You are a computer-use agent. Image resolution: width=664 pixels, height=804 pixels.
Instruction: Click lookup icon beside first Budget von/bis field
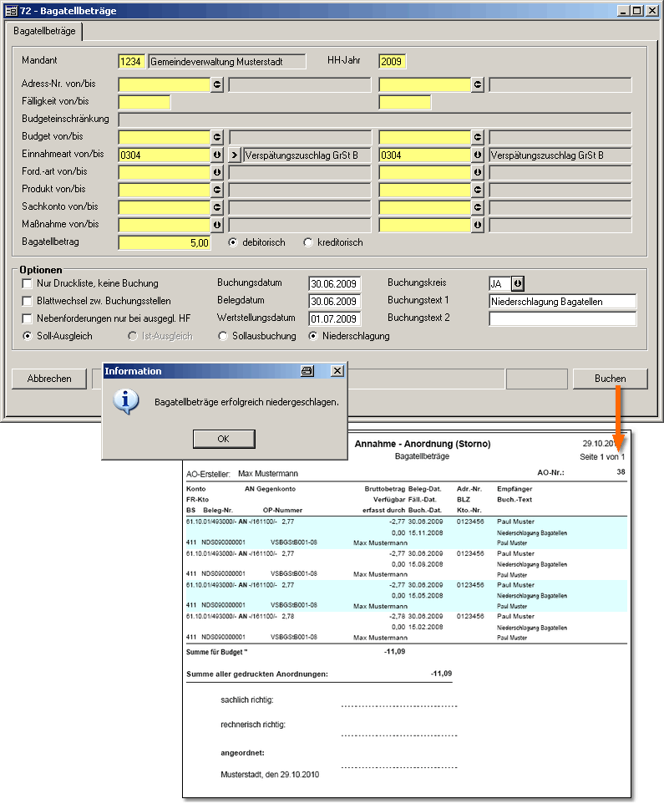tap(217, 137)
